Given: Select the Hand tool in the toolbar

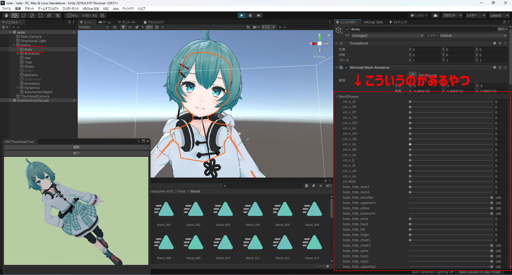Looking at the screenshot, I should (6, 15).
